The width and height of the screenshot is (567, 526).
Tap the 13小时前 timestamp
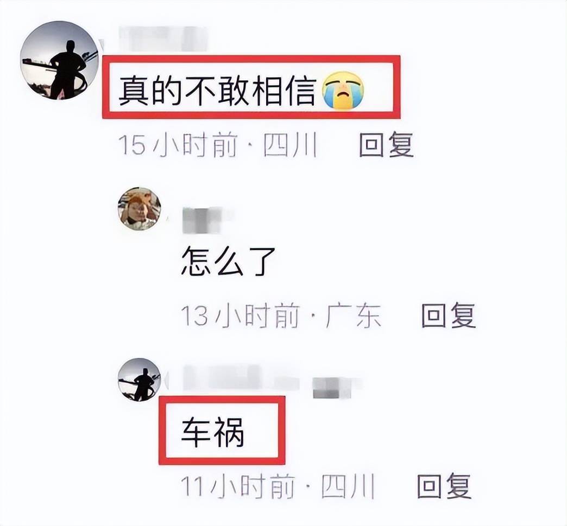coord(241,316)
